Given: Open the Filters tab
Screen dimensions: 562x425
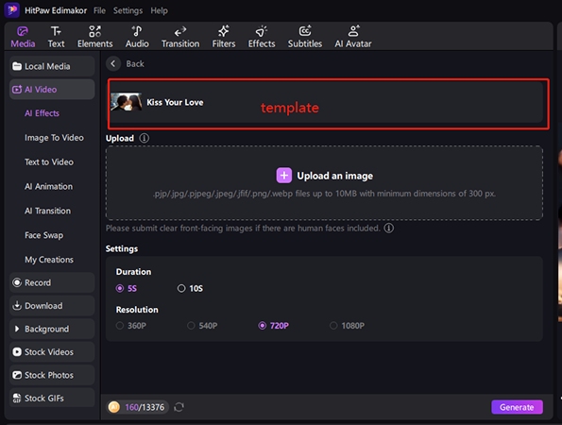Looking at the screenshot, I should pyautogui.click(x=224, y=37).
